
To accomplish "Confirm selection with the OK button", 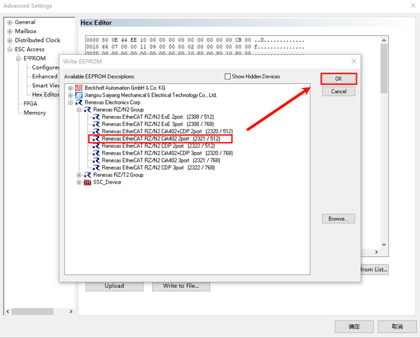I will tap(339, 79).
